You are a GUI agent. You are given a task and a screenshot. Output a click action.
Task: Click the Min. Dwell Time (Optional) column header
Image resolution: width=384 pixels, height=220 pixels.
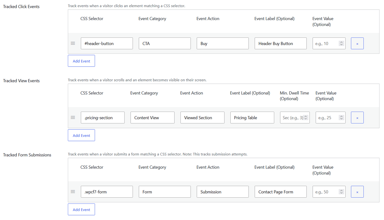tap(294, 96)
